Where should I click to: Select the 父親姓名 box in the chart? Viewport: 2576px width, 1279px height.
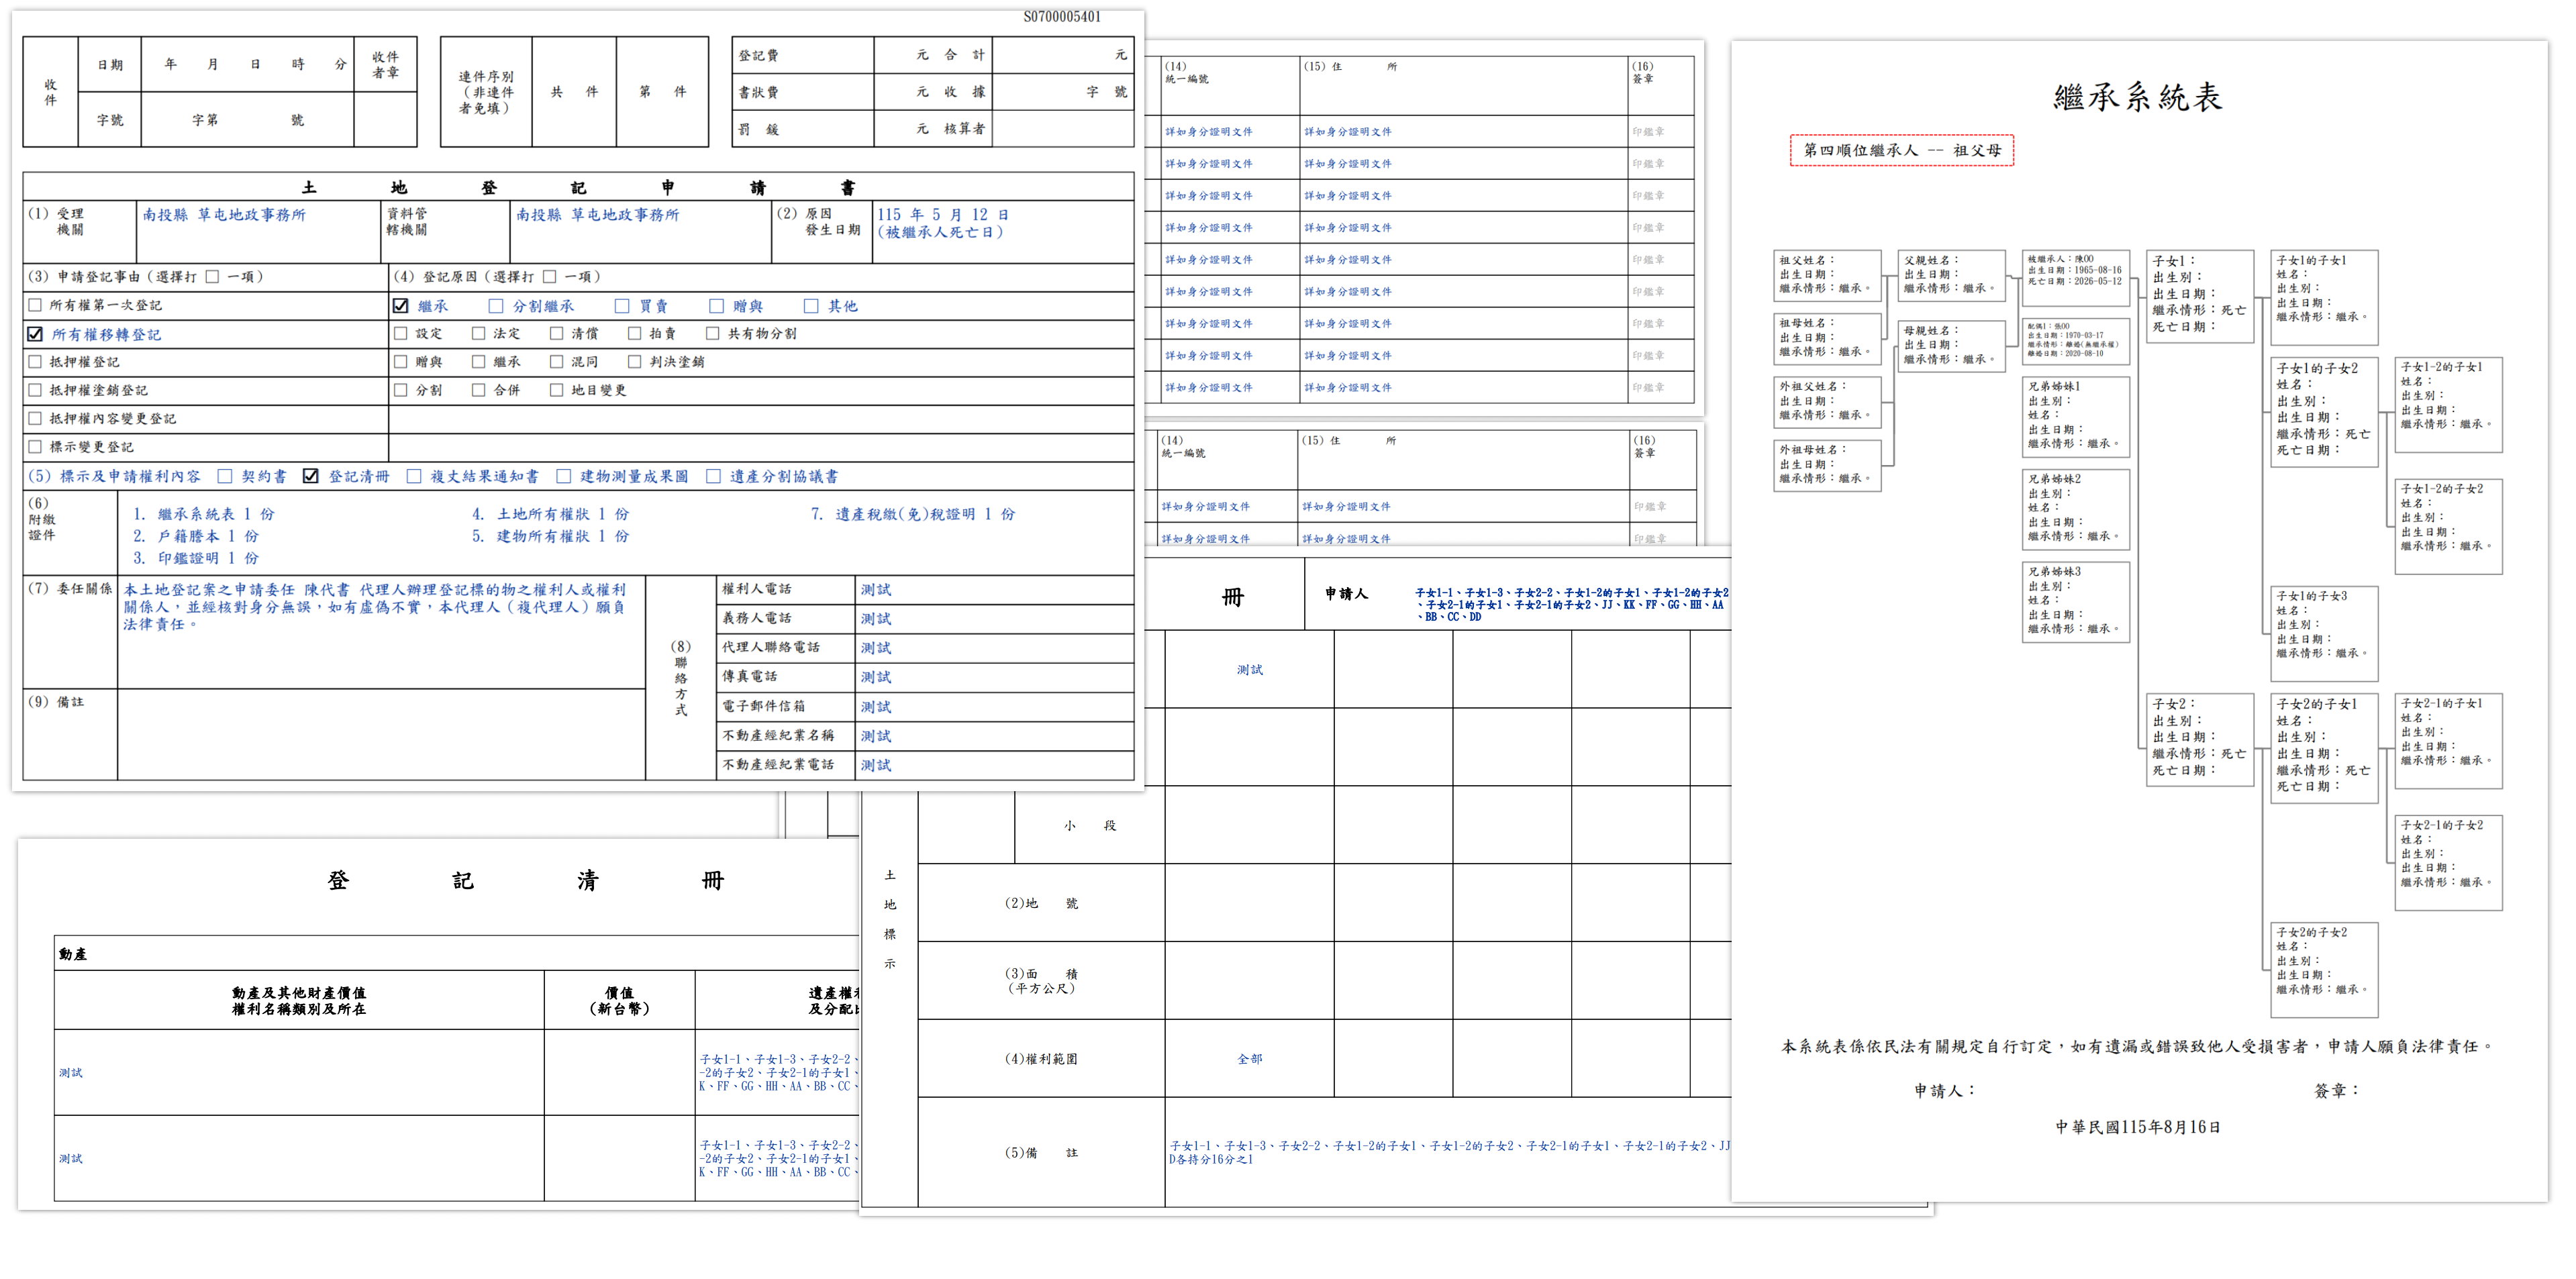[x=1952, y=275]
